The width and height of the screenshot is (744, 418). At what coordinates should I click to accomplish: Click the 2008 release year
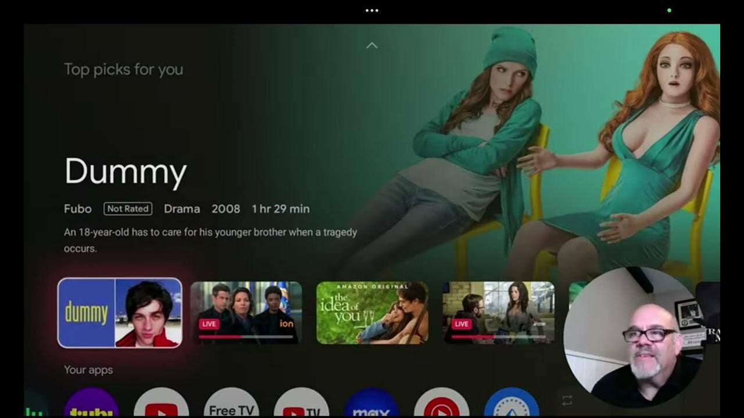[226, 209]
